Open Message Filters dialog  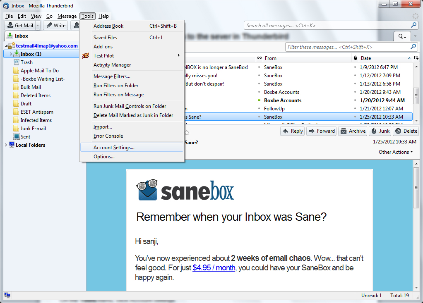pos(132,76)
